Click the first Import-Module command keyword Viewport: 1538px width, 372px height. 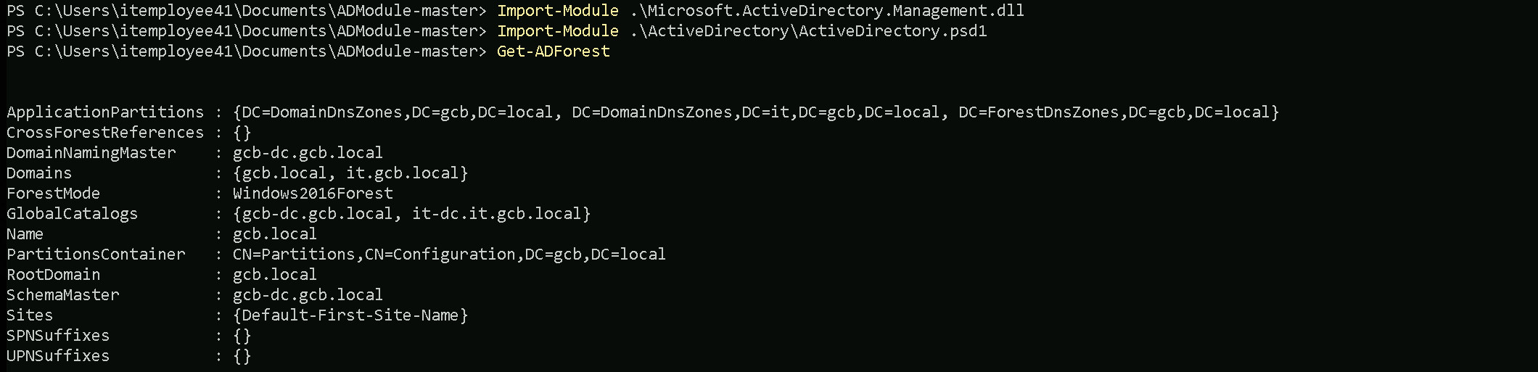point(557,11)
